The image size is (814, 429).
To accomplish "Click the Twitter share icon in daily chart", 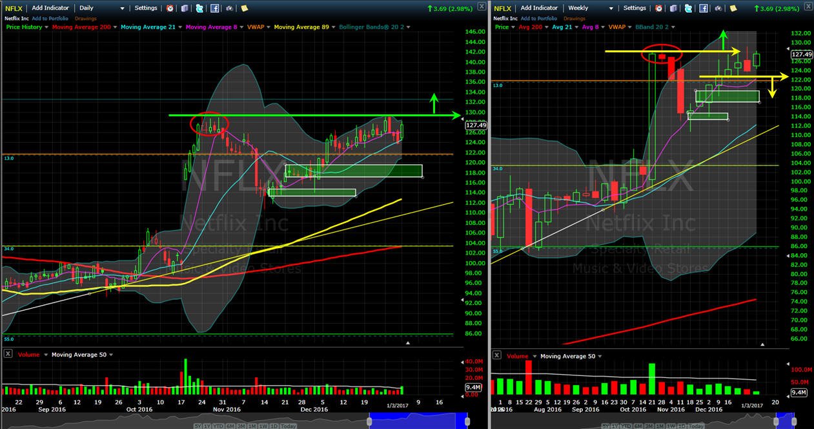I will coord(199,8).
